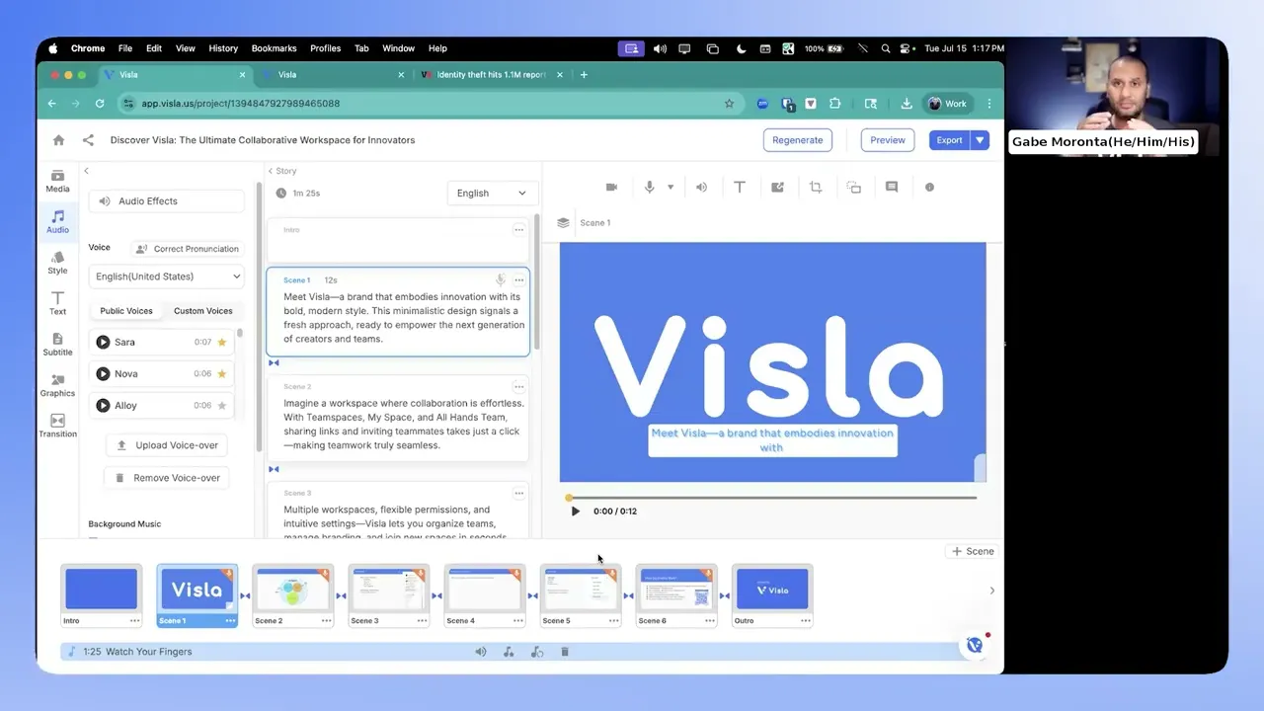
Task: Open the Media panel in sidebar
Action: [57, 181]
